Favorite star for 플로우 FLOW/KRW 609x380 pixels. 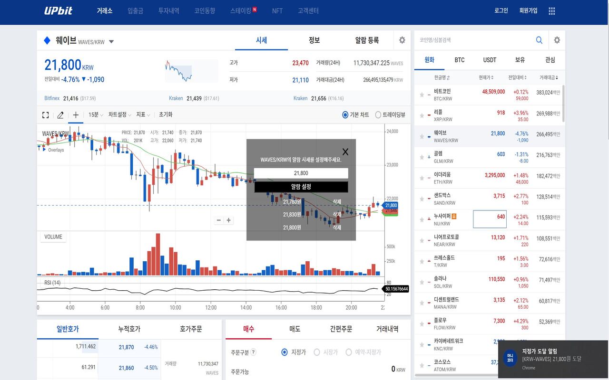pos(422,324)
